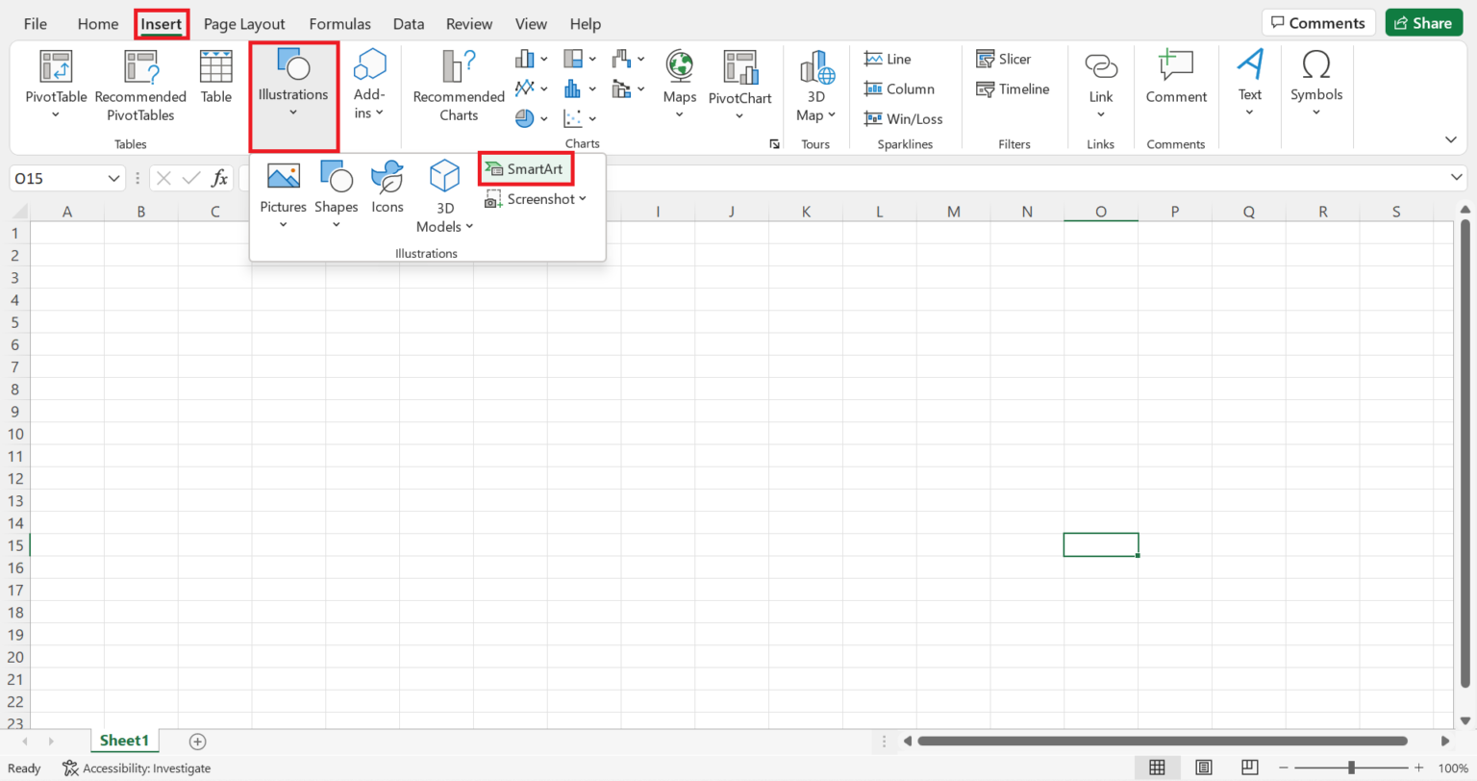The width and height of the screenshot is (1477, 781).
Task: Insert a Win/Loss sparkline
Action: 903,118
